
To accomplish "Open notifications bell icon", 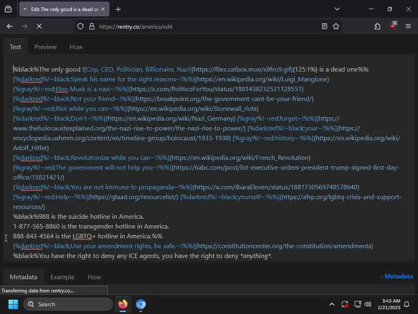I will click(407, 304).
